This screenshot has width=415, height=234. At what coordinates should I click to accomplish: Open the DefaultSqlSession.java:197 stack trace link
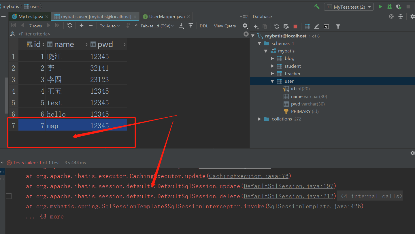288,186
